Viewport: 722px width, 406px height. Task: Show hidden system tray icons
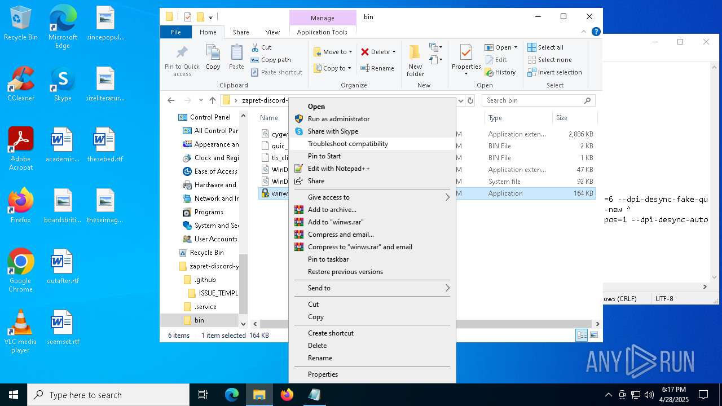[x=608, y=395]
